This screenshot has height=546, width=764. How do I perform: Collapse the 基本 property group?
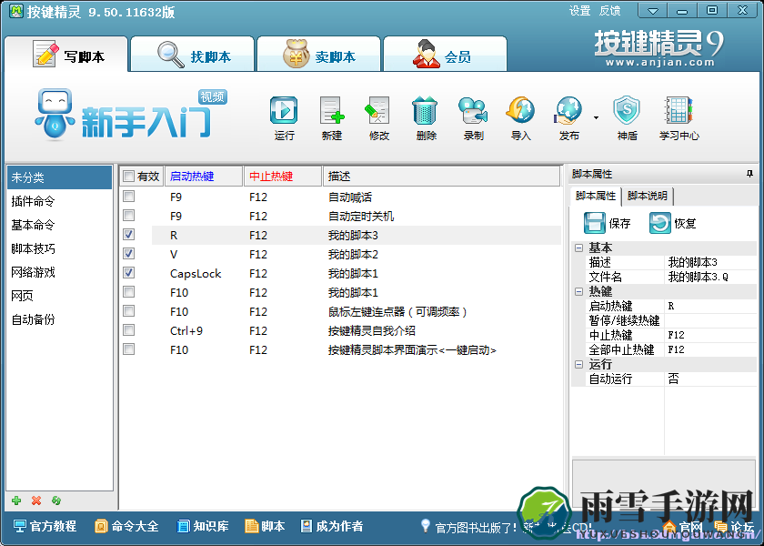578,248
